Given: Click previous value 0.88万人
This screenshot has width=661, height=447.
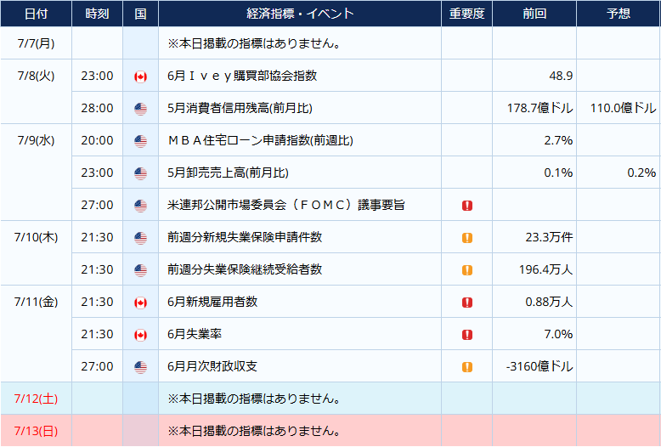Looking at the screenshot, I should (549, 302).
